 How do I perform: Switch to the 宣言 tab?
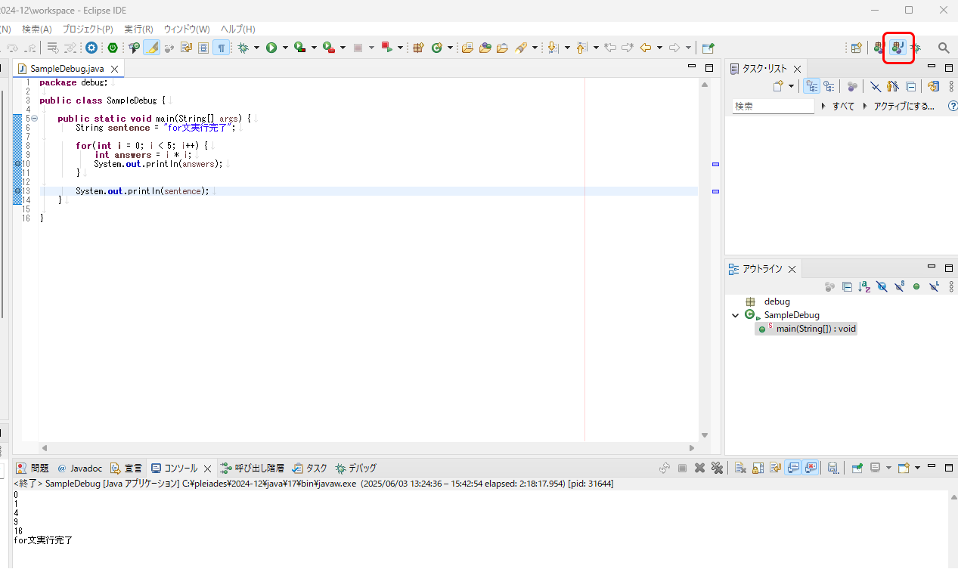click(126, 468)
